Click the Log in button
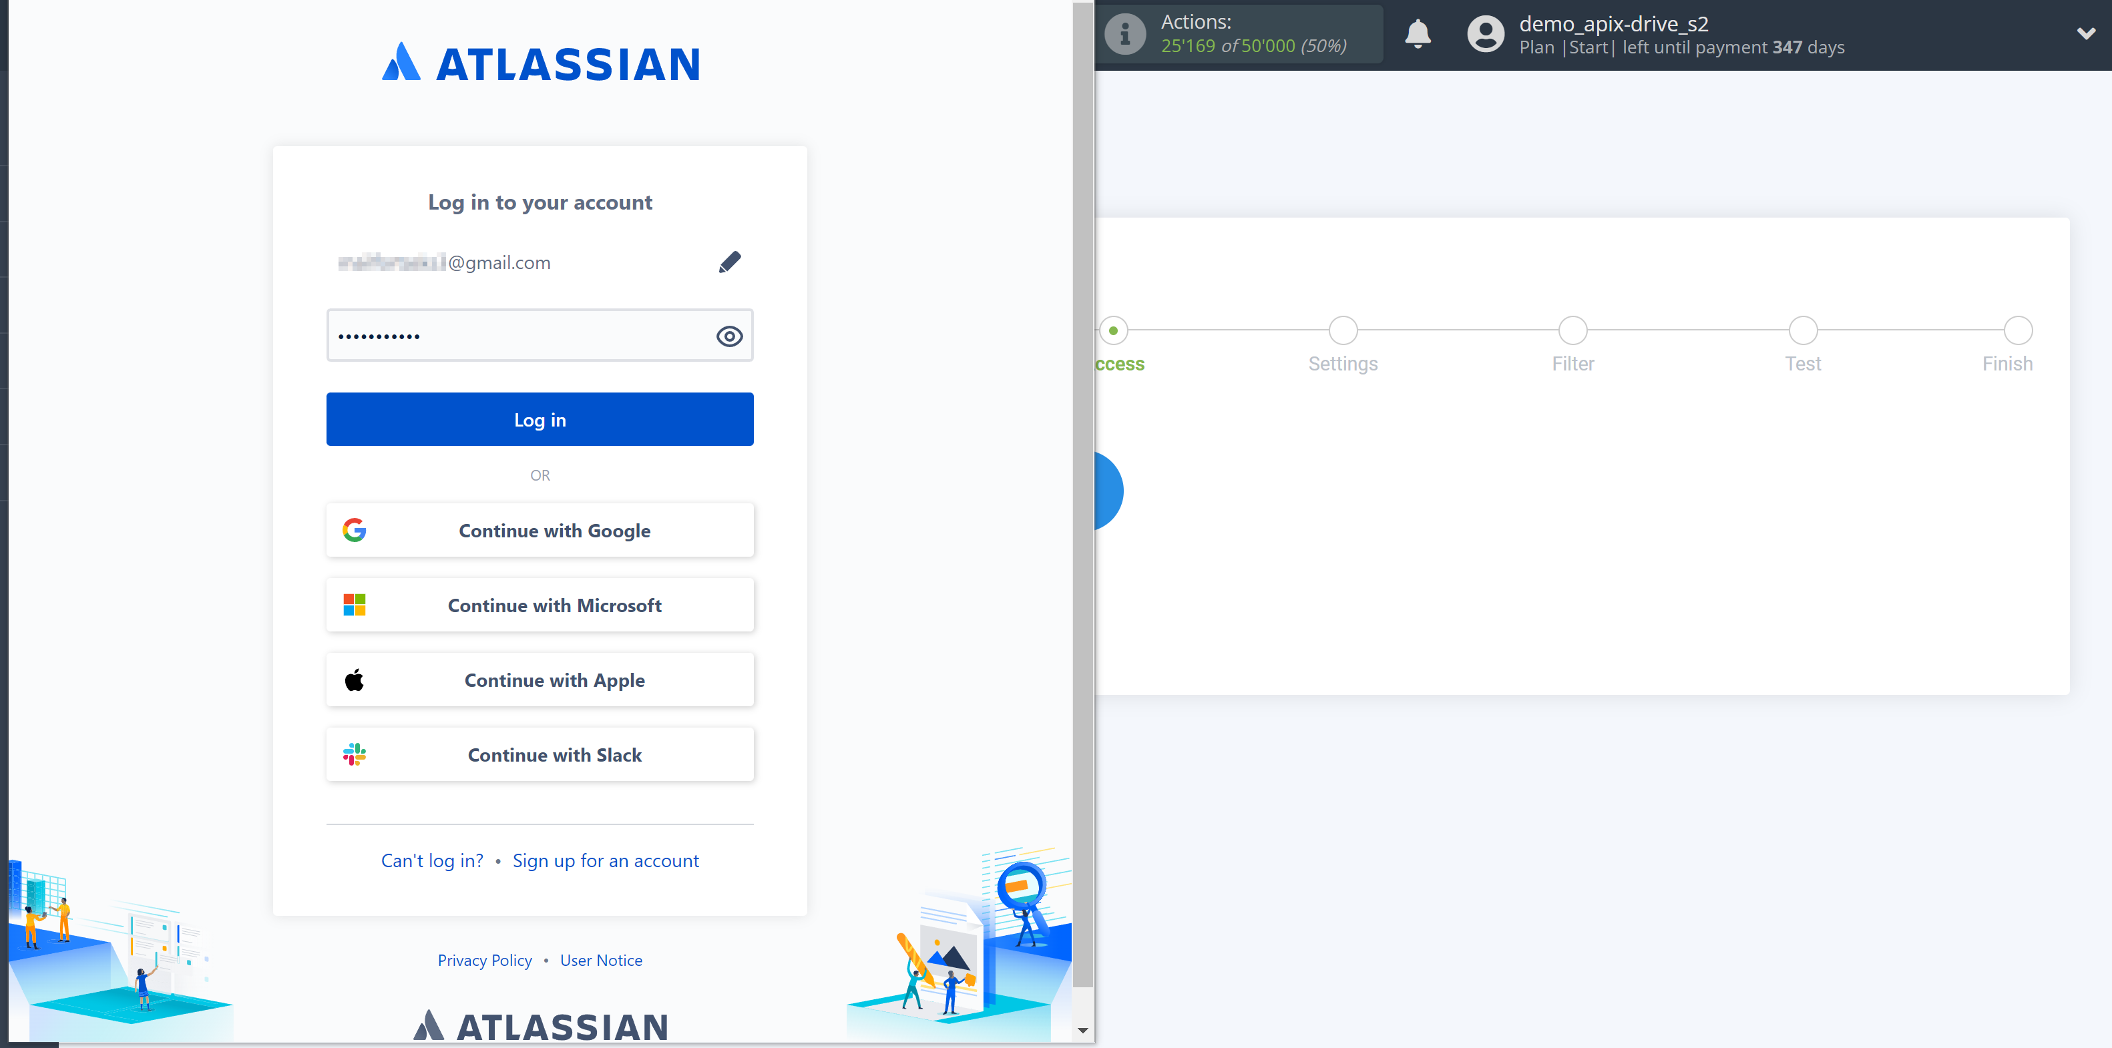The width and height of the screenshot is (2112, 1048). coord(539,419)
